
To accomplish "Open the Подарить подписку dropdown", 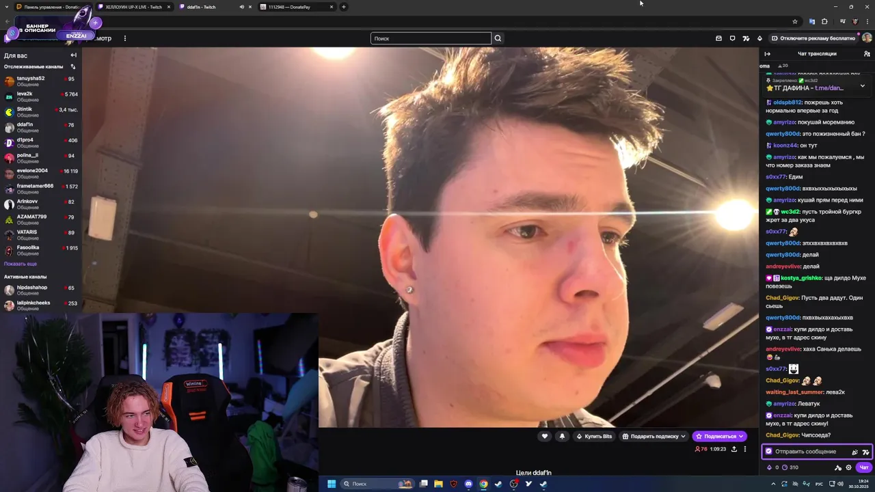I will click(654, 436).
